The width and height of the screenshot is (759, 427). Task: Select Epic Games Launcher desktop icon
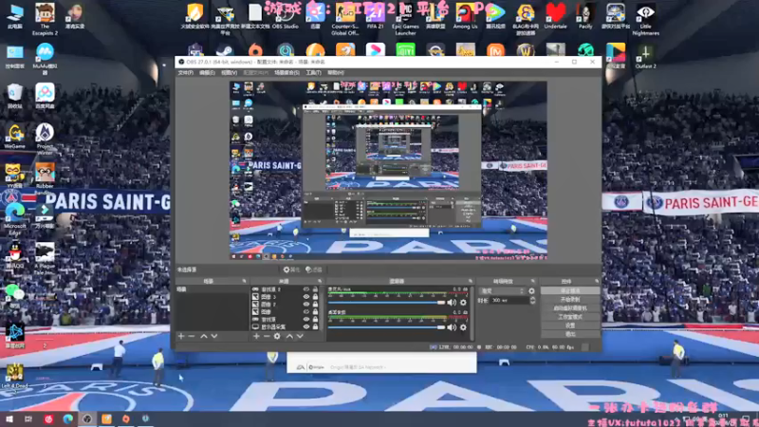pyautogui.click(x=405, y=19)
